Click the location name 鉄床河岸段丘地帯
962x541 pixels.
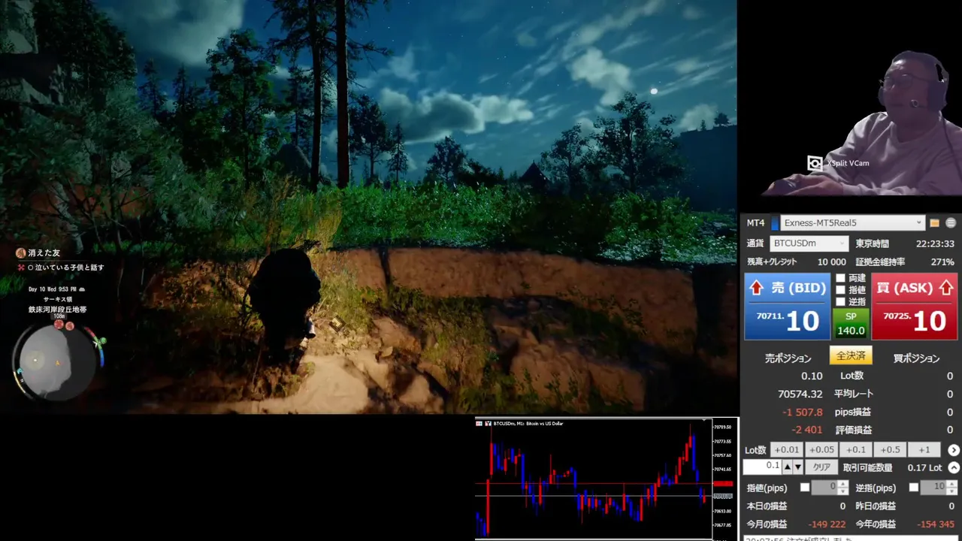coord(57,310)
